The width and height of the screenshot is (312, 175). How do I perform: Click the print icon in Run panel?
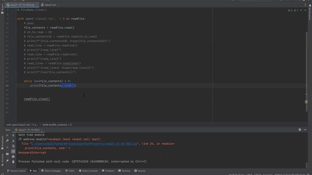click(x=13, y=157)
